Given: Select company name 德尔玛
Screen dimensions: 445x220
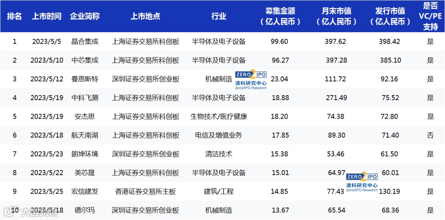Looking at the screenshot, I should (85, 210).
